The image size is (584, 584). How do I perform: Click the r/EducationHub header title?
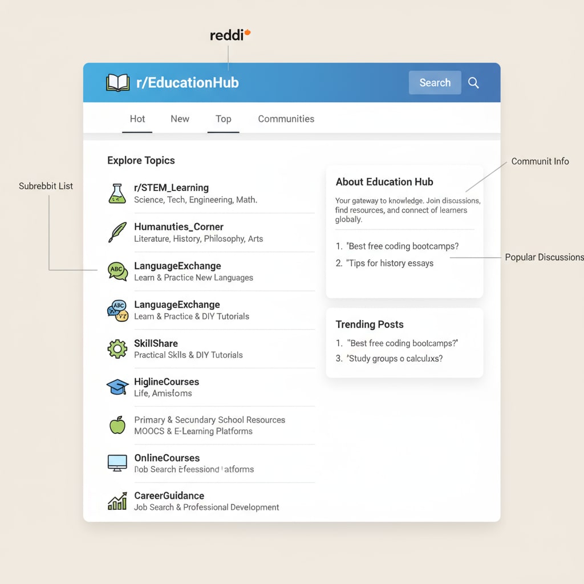187,83
